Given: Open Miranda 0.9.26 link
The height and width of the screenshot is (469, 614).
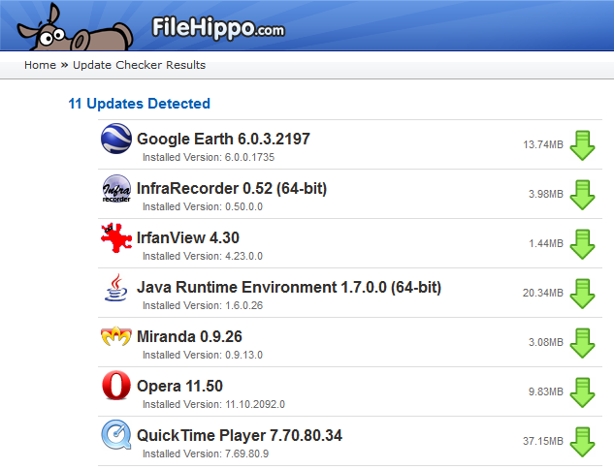Looking at the screenshot, I should click(x=189, y=337).
